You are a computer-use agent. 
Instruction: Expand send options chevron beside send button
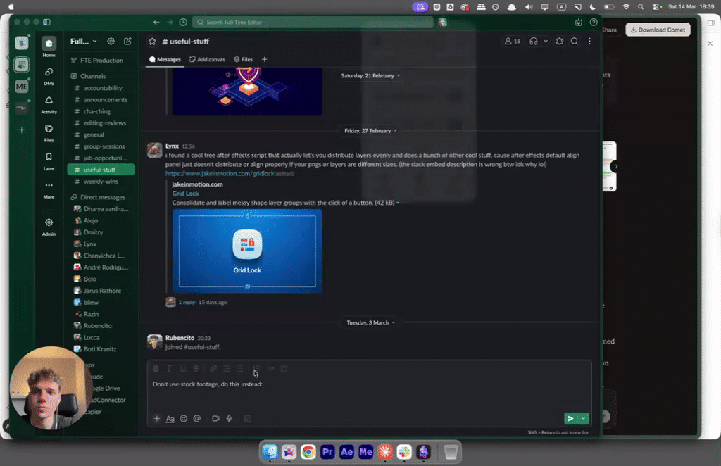click(x=584, y=417)
